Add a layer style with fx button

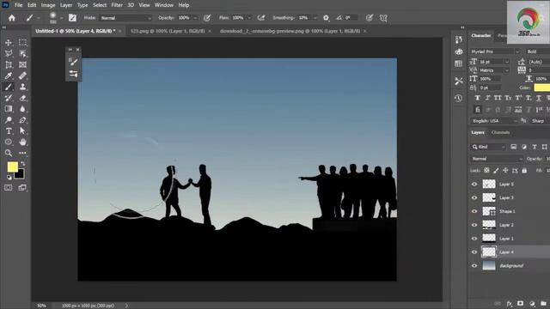[x=510, y=304]
